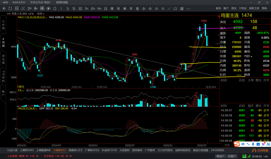Click the green signal strength bars icon

(248, 156)
